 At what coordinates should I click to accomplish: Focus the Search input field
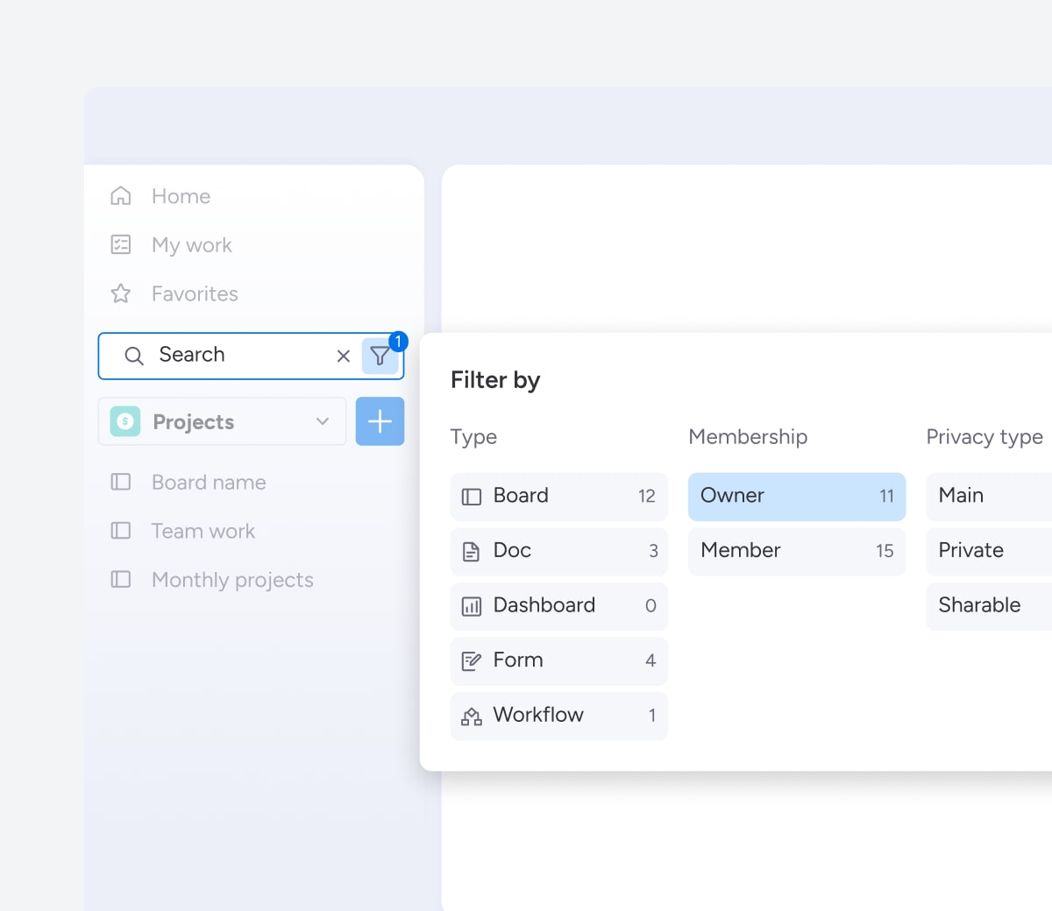[251, 356]
